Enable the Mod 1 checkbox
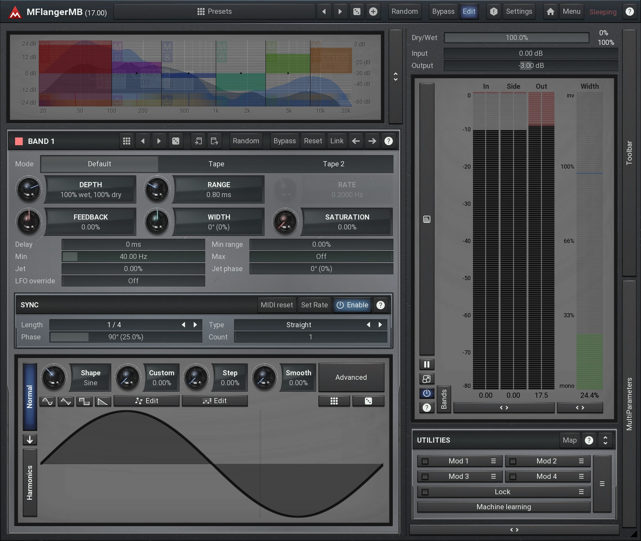This screenshot has width=641, height=541. [x=425, y=461]
